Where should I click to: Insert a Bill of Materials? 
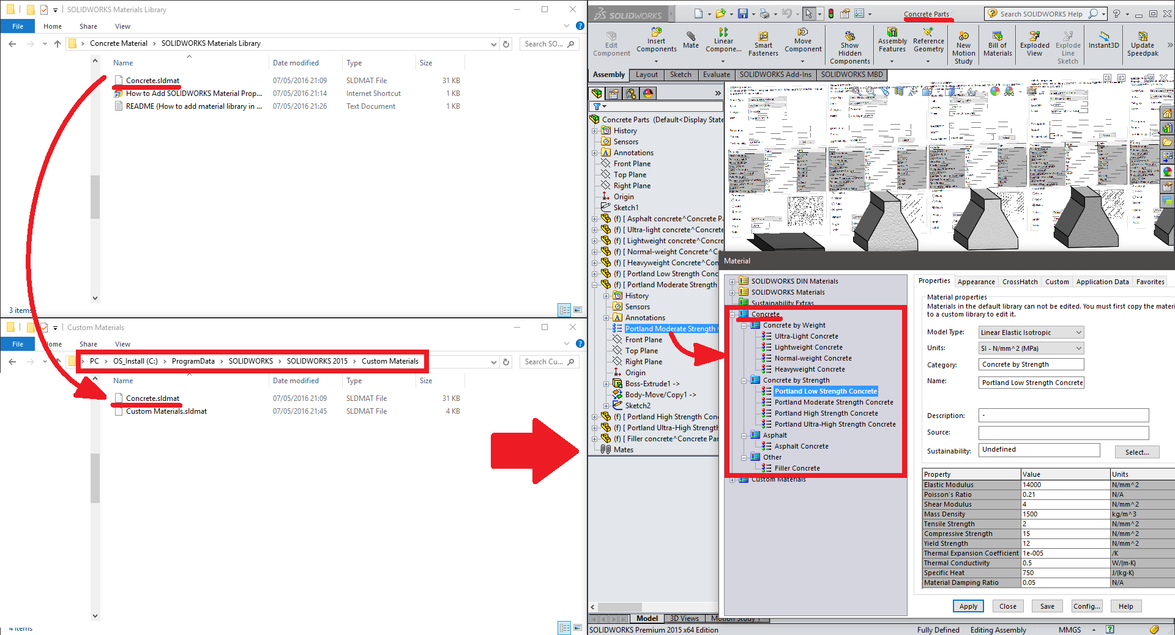point(998,44)
